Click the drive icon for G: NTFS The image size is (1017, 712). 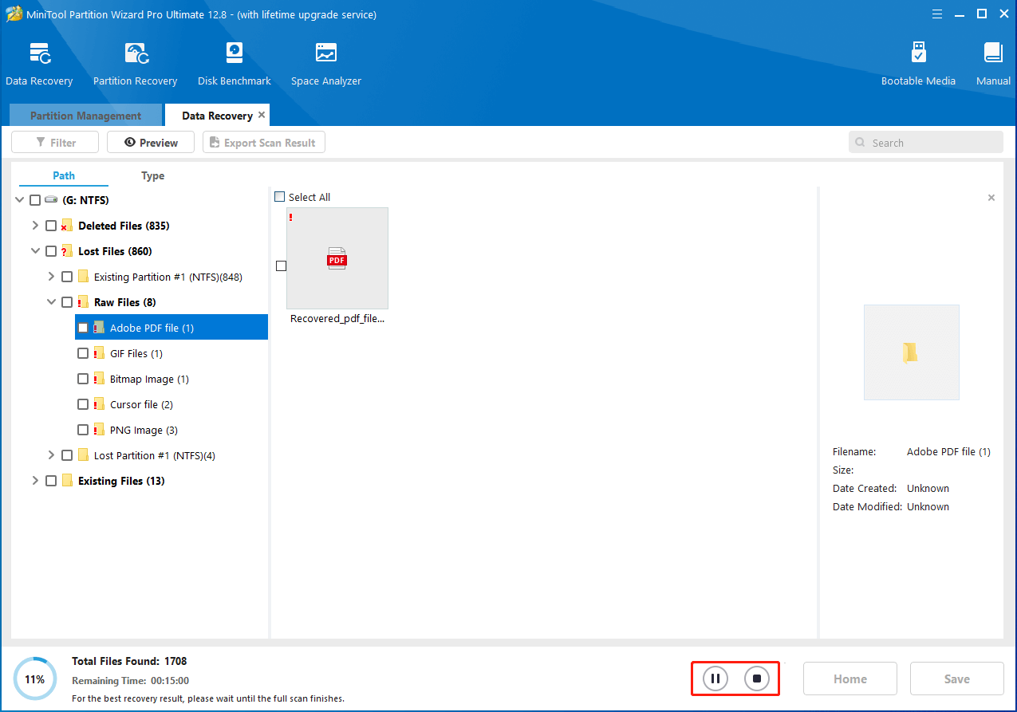point(51,200)
